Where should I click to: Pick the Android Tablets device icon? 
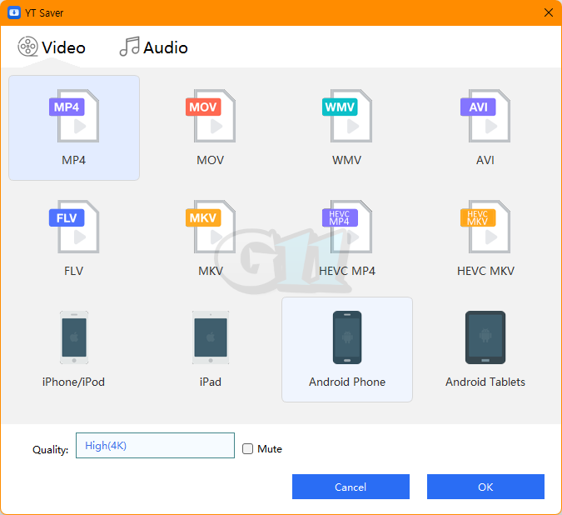485,337
